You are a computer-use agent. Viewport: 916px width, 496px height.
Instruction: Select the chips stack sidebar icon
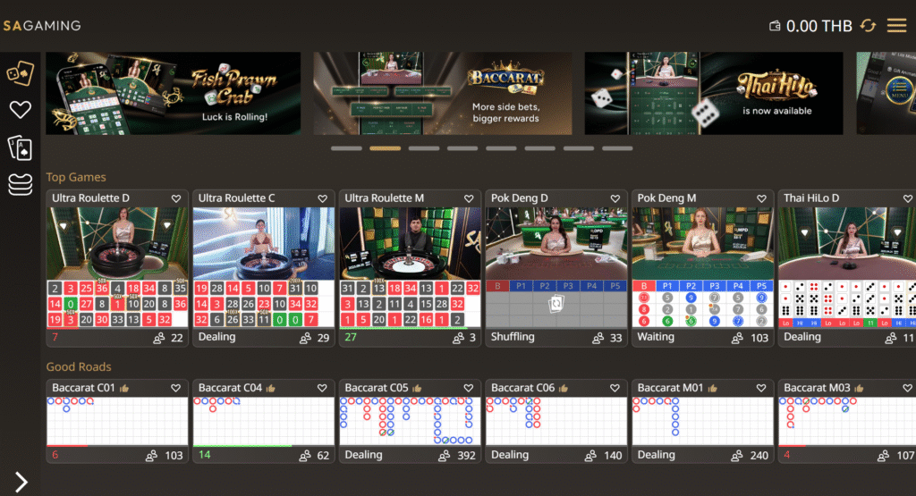point(20,184)
